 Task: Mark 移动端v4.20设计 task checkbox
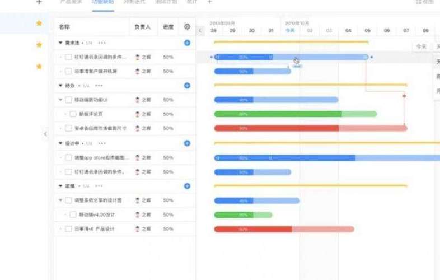(73, 214)
